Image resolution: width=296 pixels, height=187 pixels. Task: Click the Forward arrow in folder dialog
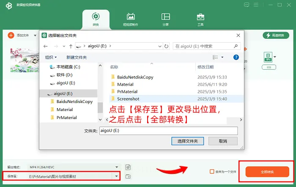click(x=56, y=46)
